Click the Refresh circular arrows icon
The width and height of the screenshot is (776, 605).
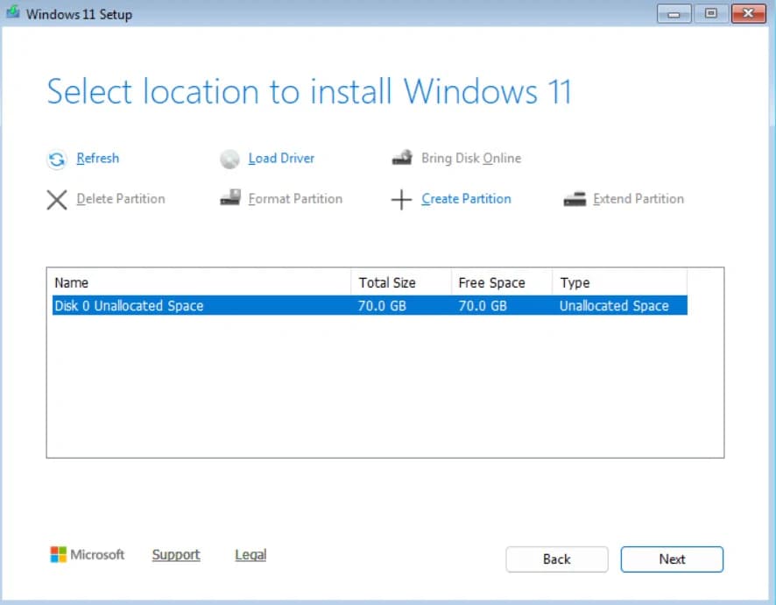point(57,160)
